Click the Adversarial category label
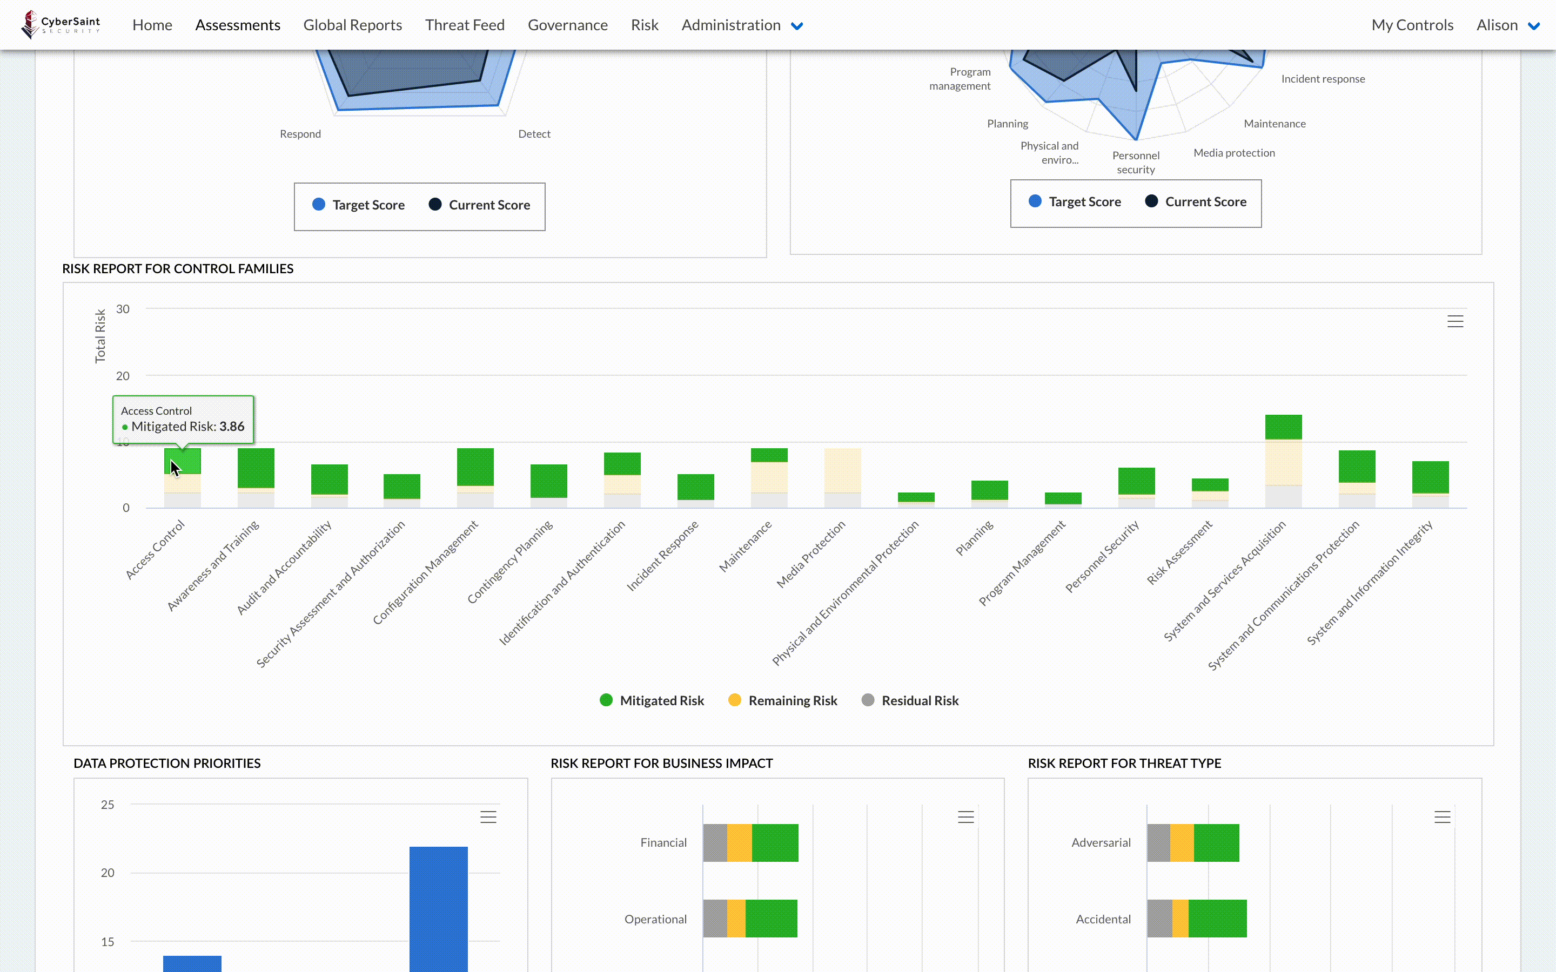 coord(1101,843)
